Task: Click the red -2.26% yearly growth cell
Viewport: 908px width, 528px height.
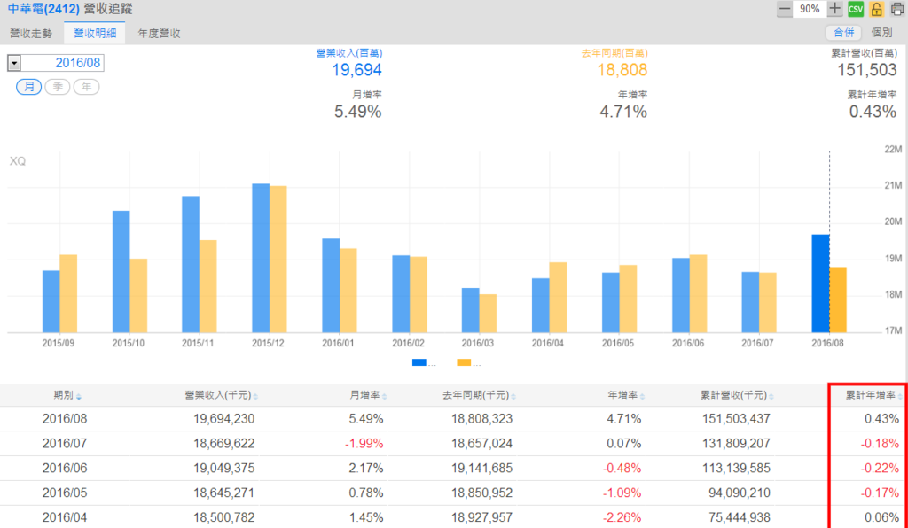Action: (622, 517)
